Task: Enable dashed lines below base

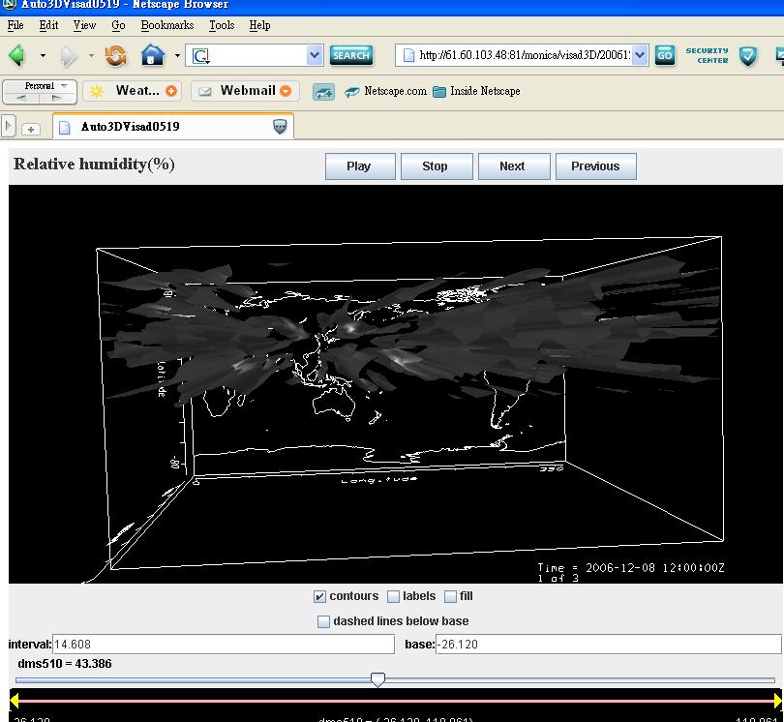Action: (324, 621)
